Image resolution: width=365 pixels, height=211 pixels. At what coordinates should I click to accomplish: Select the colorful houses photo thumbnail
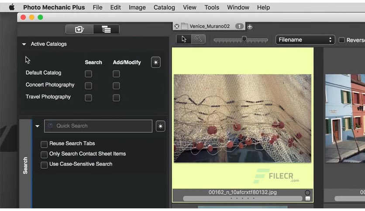pyautogui.click(x=345, y=118)
